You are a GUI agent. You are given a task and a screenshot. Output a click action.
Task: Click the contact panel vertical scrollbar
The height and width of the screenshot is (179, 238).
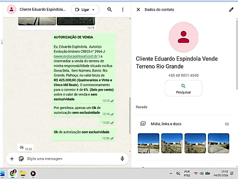(237, 55)
